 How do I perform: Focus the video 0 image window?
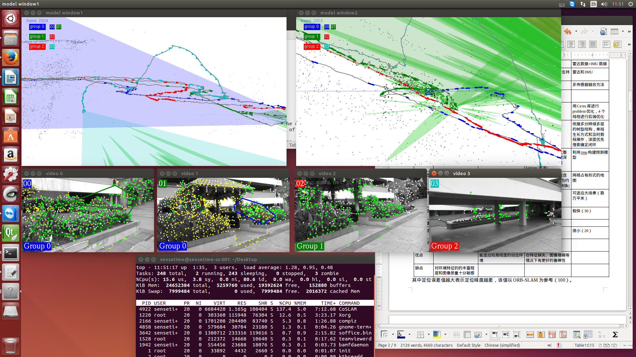tap(88, 215)
